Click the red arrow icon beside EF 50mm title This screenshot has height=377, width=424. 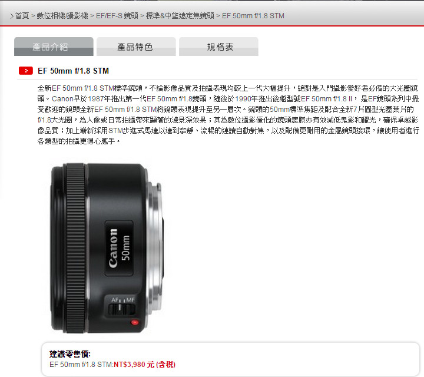26,71
